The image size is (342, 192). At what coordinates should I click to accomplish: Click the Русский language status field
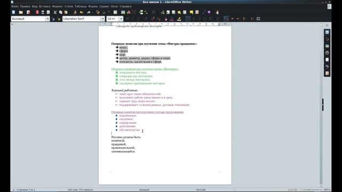(x=201, y=190)
